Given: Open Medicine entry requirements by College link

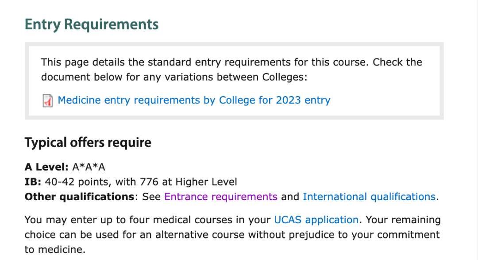Looking at the screenshot, I should [x=194, y=100].
